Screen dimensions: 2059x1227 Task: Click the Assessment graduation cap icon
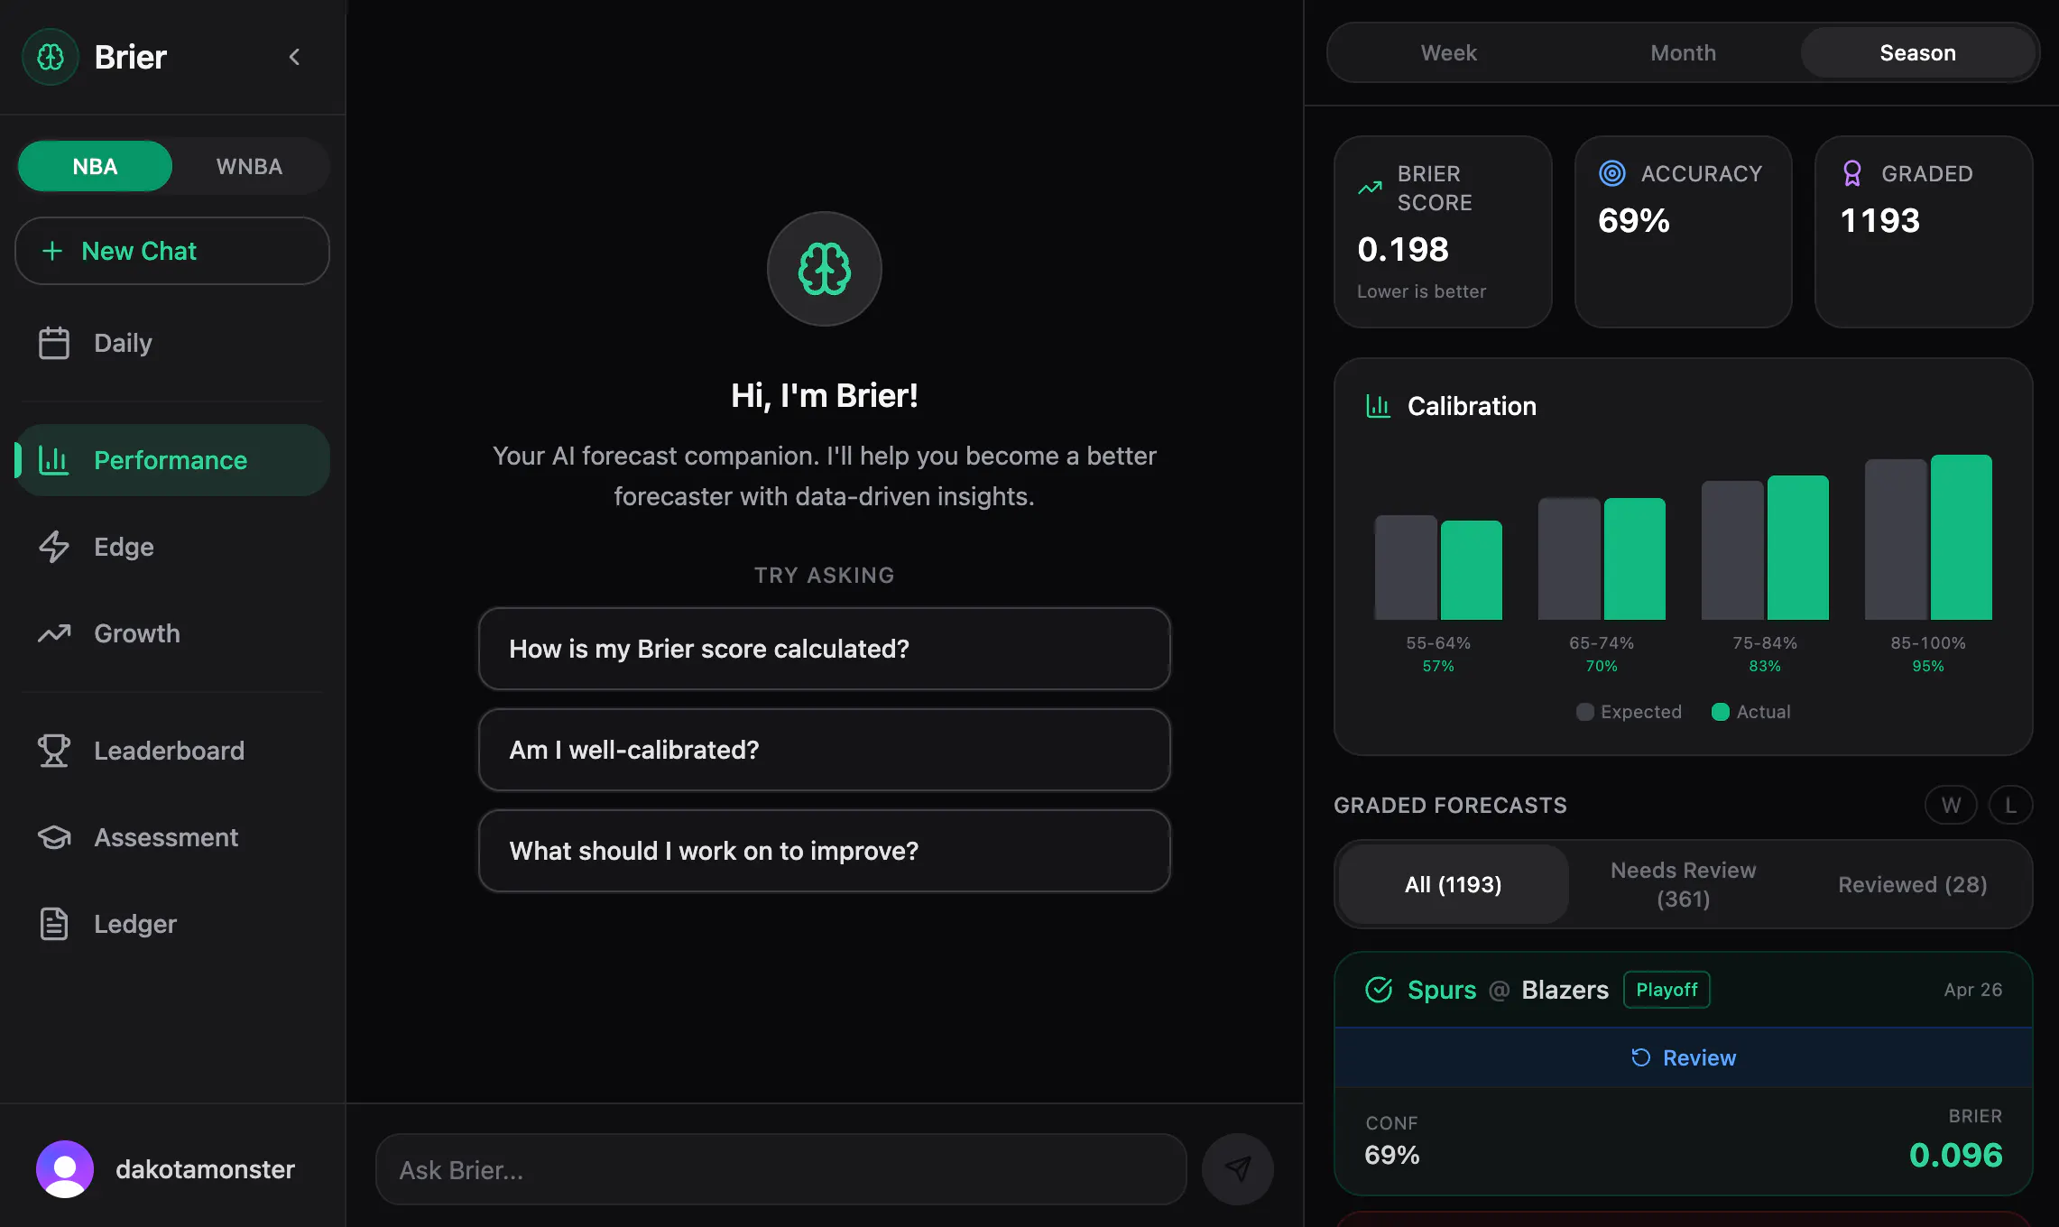point(54,837)
